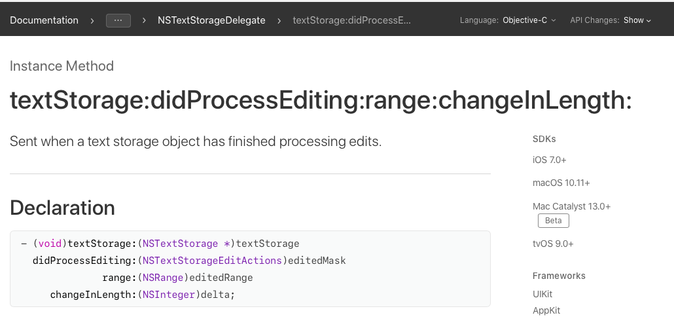Click the page title textStorage:didProcessEditing:range:changeInLength:
674x330 pixels.
tap(321, 101)
